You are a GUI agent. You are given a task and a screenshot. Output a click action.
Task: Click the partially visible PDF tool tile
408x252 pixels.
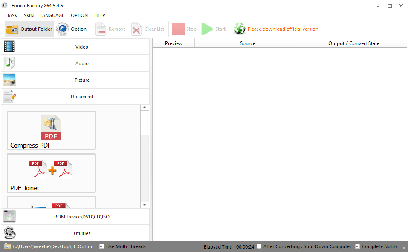(x=51, y=202)
